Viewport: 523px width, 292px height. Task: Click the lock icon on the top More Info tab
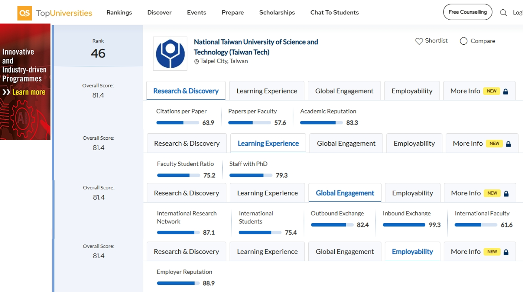506,91
